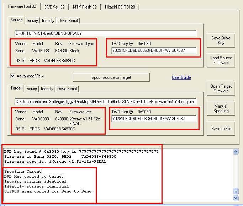This screenshot has width=243, height=206.
Task: Click the source DVD Key value field
Action: pyautogui.click(x=154, y=50)
